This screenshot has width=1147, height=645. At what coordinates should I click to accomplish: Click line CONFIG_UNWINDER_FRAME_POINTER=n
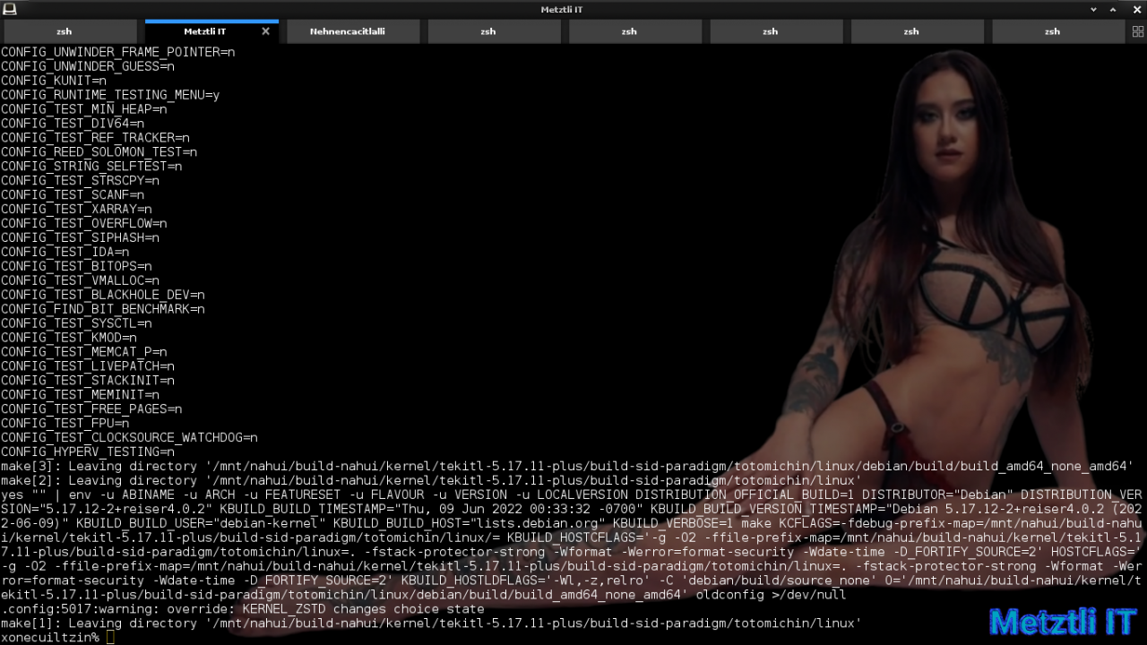point(117,52)
